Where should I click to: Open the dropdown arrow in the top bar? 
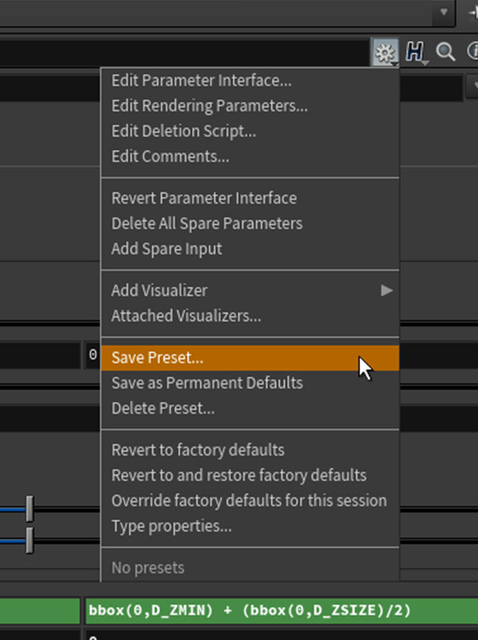(x=444, y=12)
